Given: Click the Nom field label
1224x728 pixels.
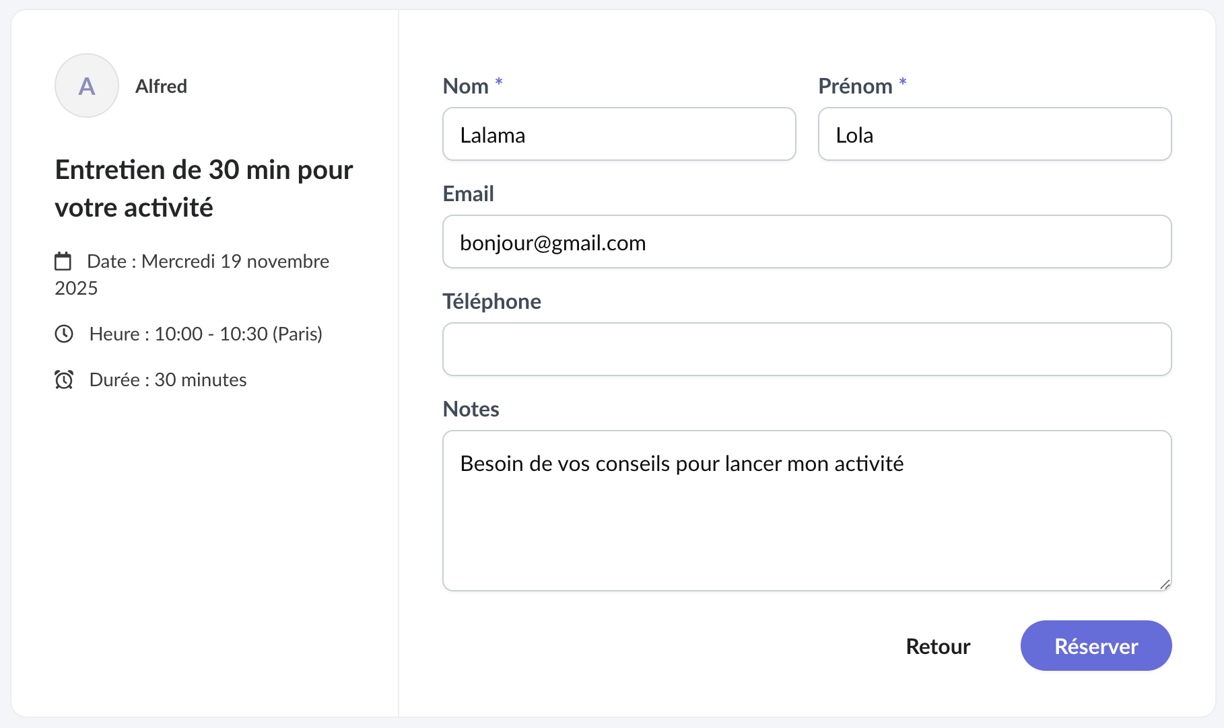Looking at the screenshot, I should pyautogui.click(x=465, y=86).
